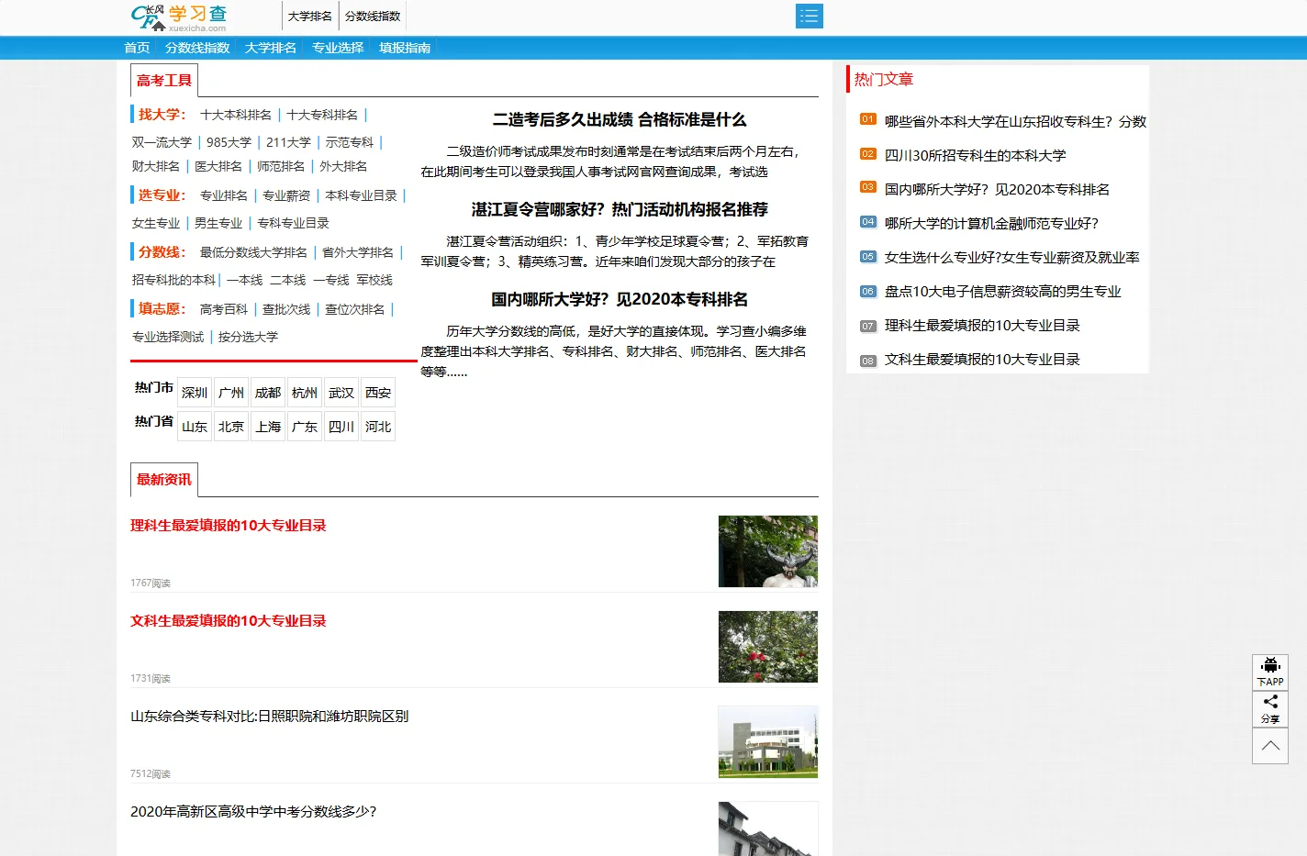
Task: Open the 十大本科排名 link
Action: (236, 115)
